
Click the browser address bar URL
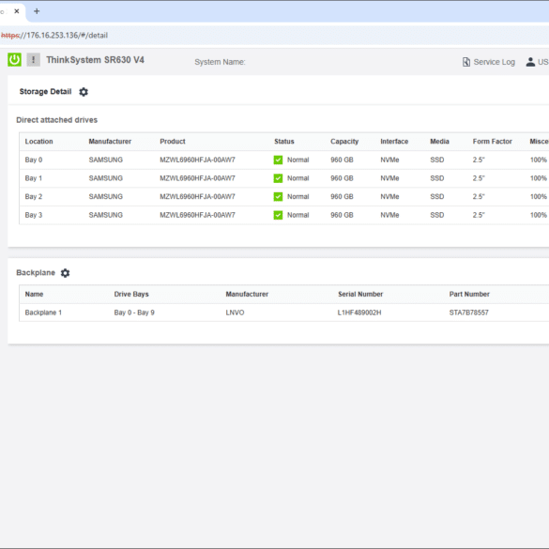(54, 36)
